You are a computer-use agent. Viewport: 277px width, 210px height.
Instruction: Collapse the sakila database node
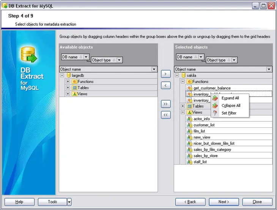[x=177, y=75]
